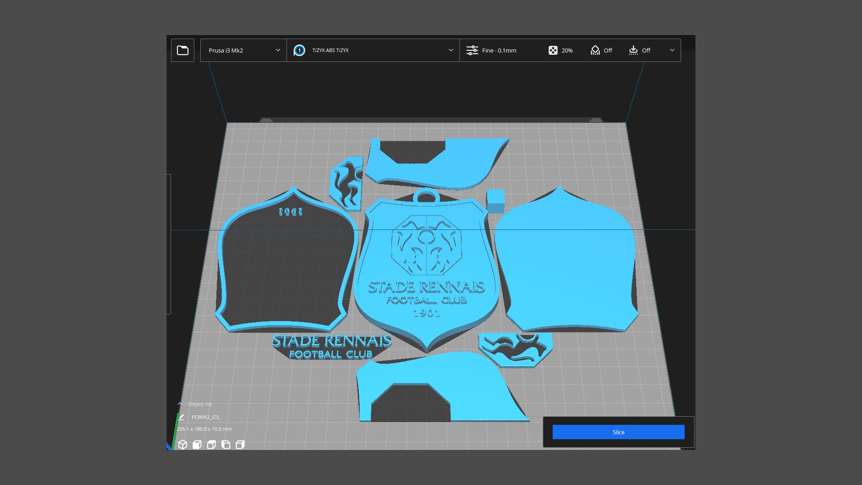This screenshot has height=485, width=862.
Task: Click the blue Slice button
Action: pos(618,432)
